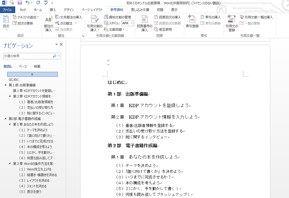Open the APA citation style dropdown
This screenshot has height=198, width=289.
pos(127,23)
